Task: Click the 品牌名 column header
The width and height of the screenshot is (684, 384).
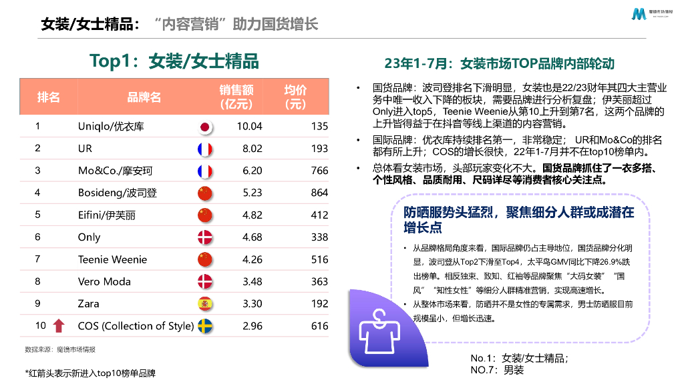Action: tap(144, 97)
